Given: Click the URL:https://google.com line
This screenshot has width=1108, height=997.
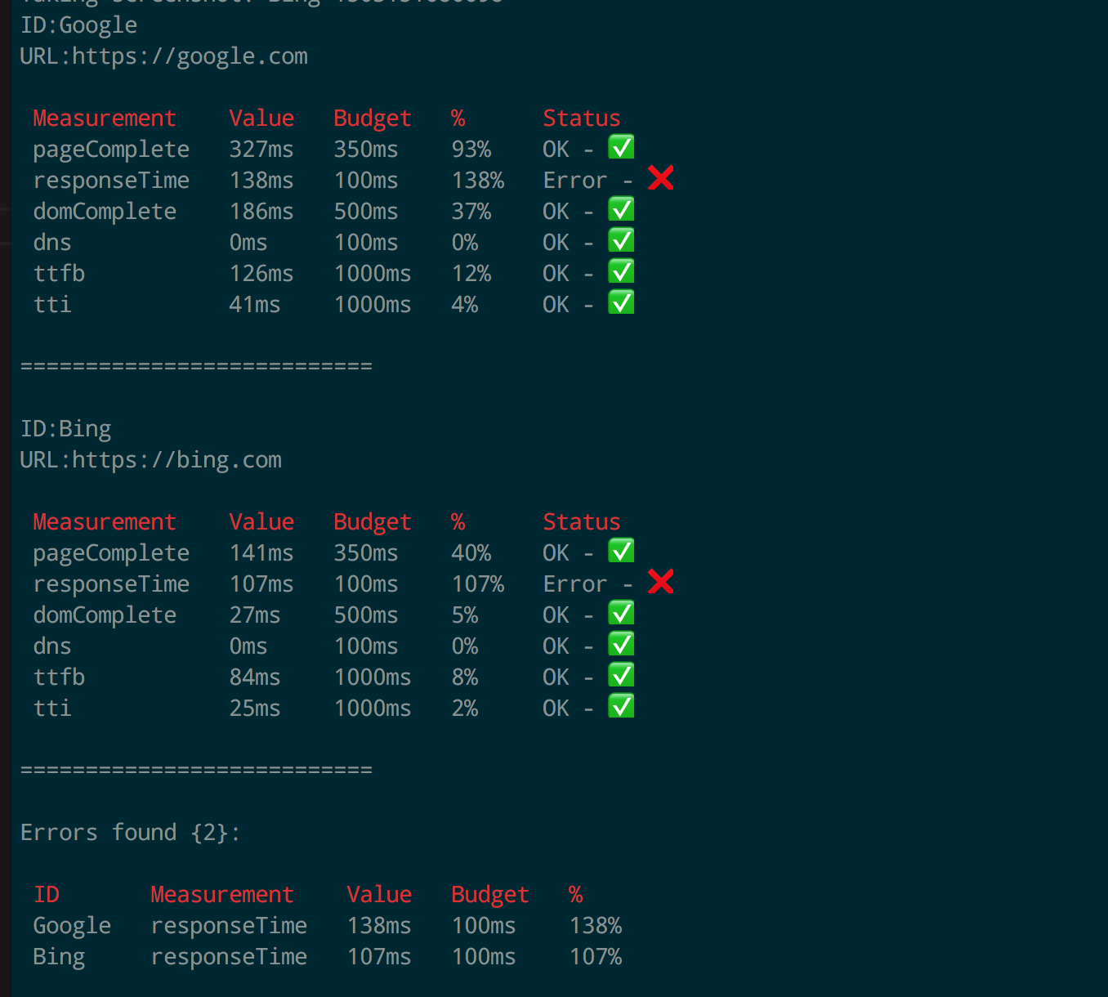Looking at the screenshot, I should tap(164, 56).
